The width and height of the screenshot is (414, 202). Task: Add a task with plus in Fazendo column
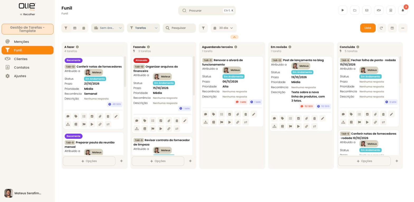[x=190, y=161]
